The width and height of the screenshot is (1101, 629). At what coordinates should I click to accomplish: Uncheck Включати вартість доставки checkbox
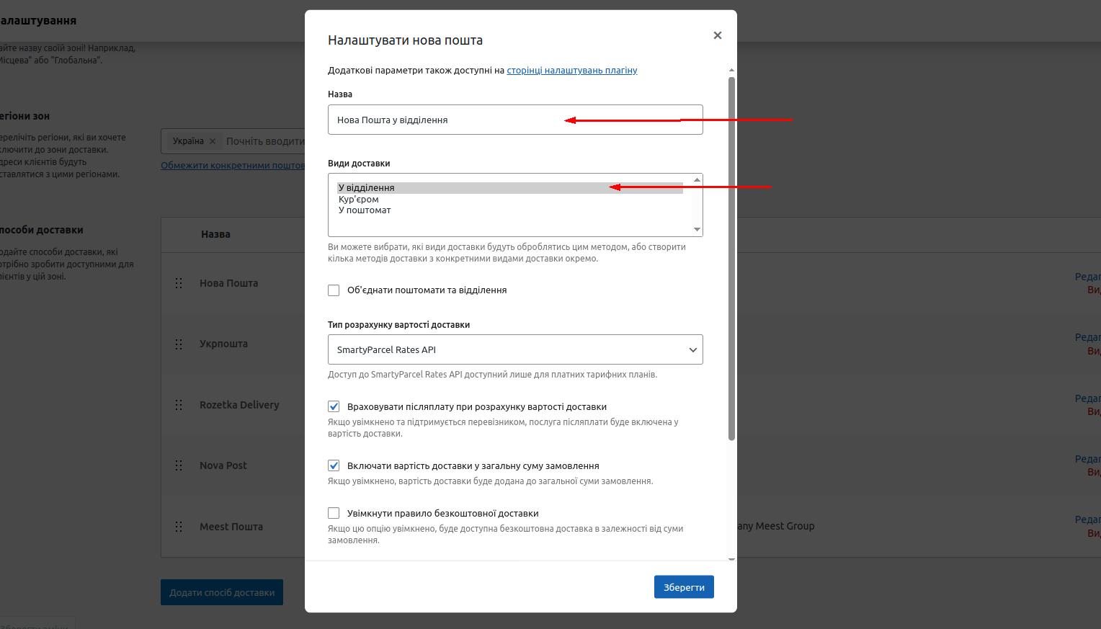(334, 466)
